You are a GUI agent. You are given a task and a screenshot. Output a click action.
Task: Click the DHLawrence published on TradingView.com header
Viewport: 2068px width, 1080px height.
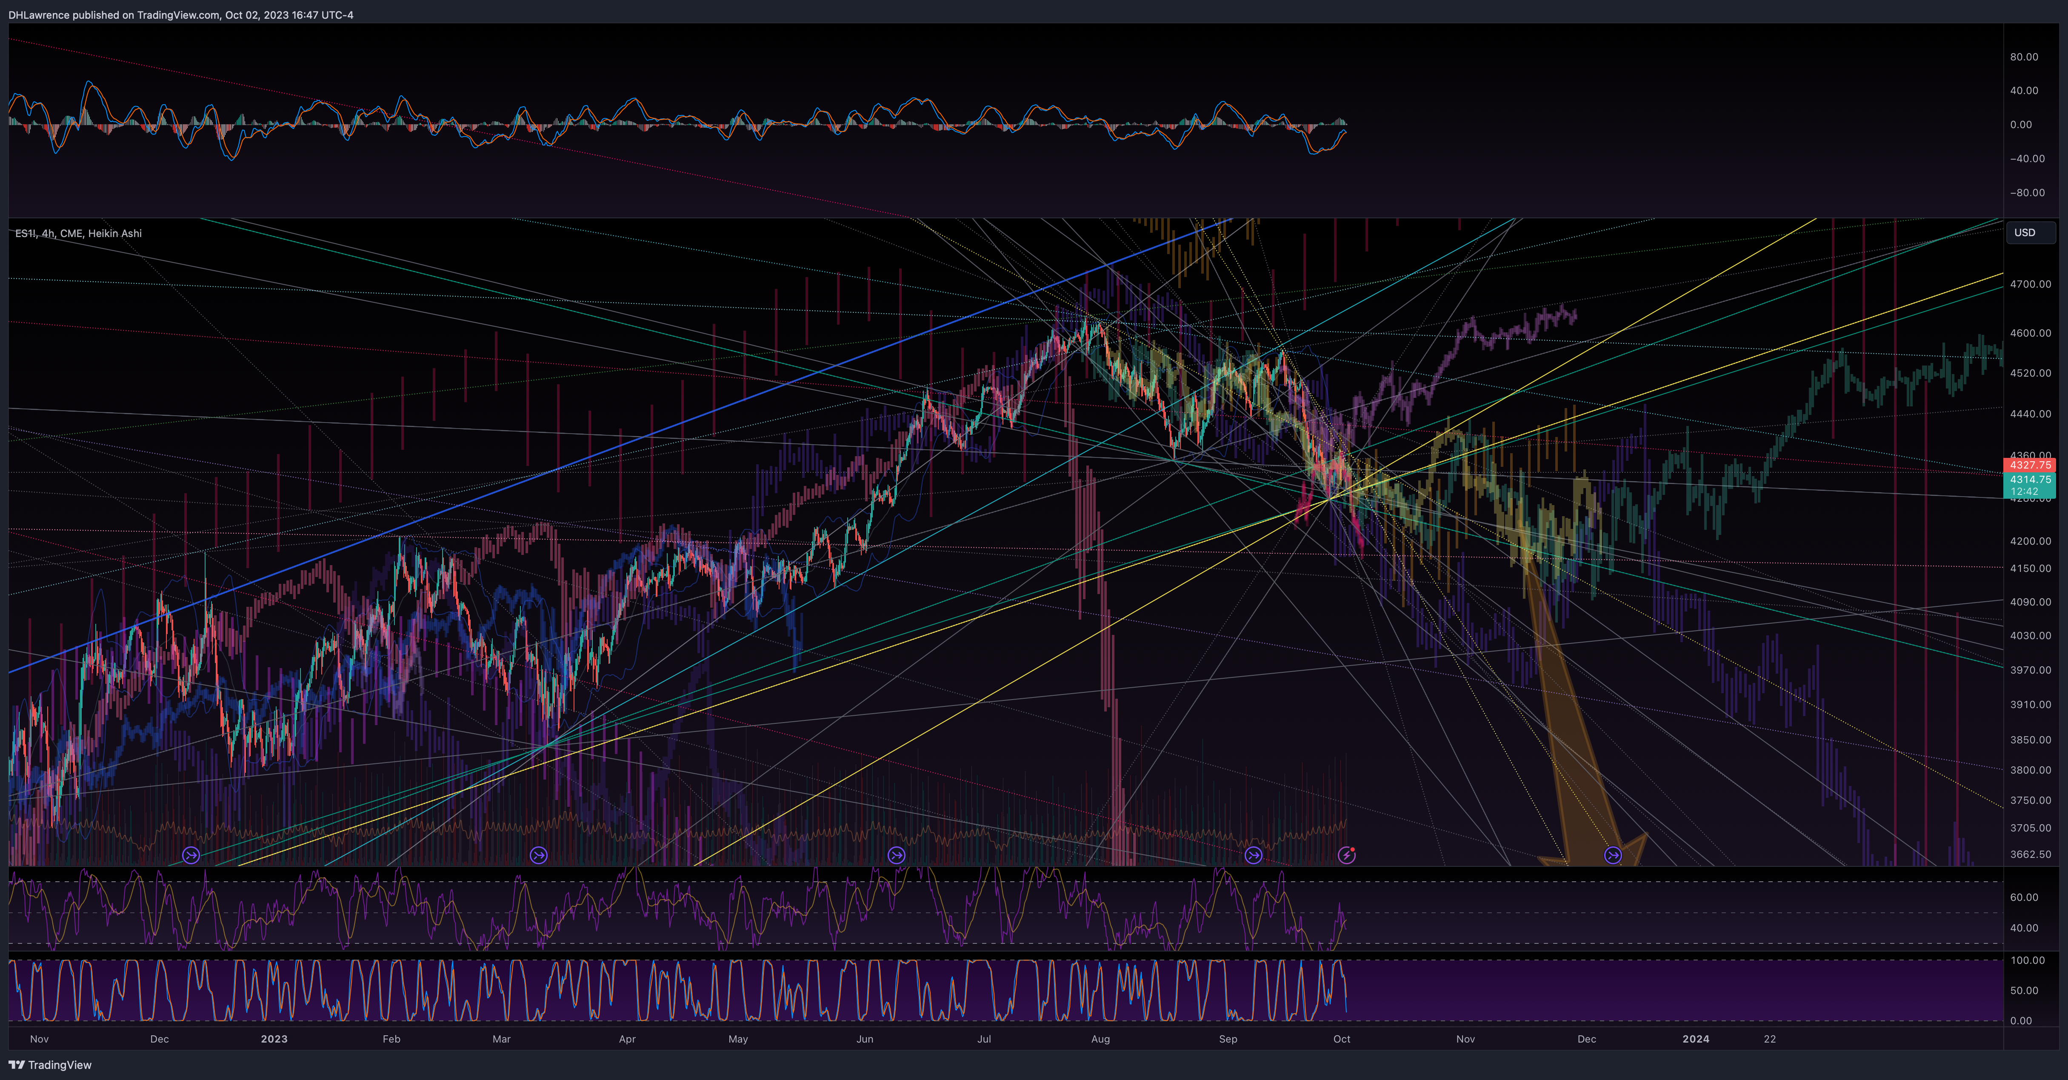[180, 14]
